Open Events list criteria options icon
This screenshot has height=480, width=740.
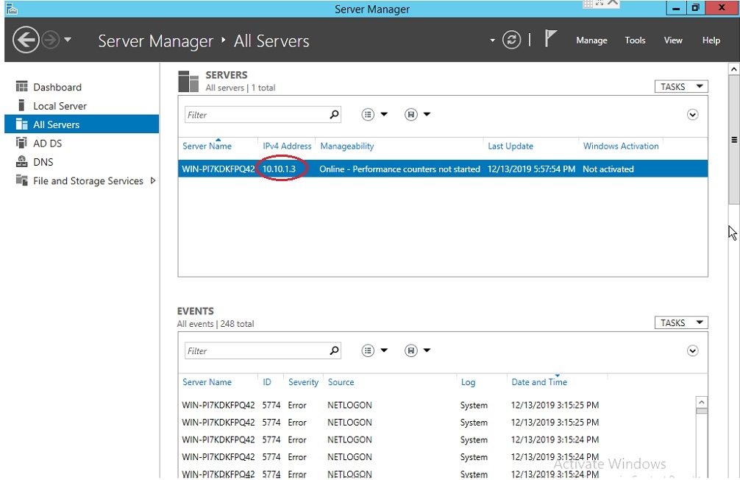368,350
